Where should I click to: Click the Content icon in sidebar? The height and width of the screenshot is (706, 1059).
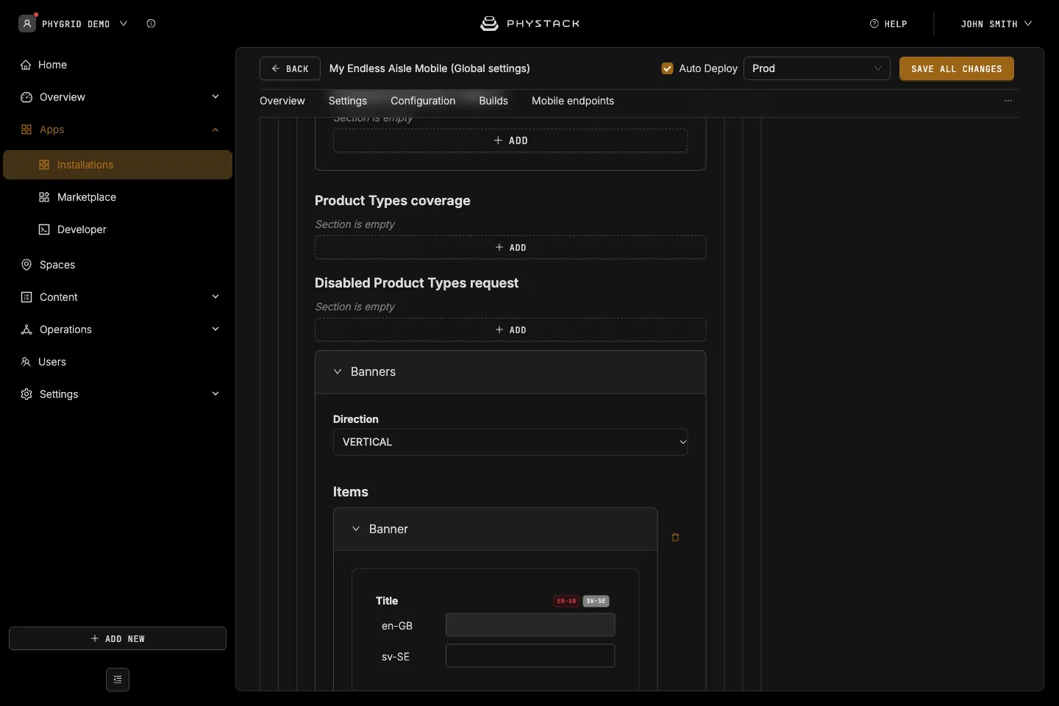26,297
